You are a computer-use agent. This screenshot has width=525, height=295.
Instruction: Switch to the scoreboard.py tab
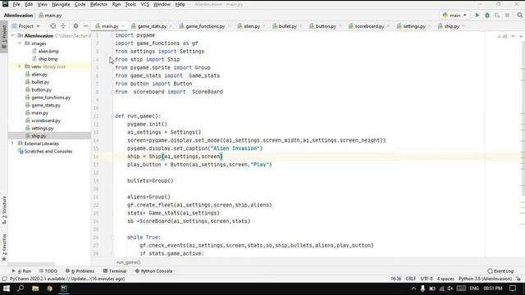[369, 26]
